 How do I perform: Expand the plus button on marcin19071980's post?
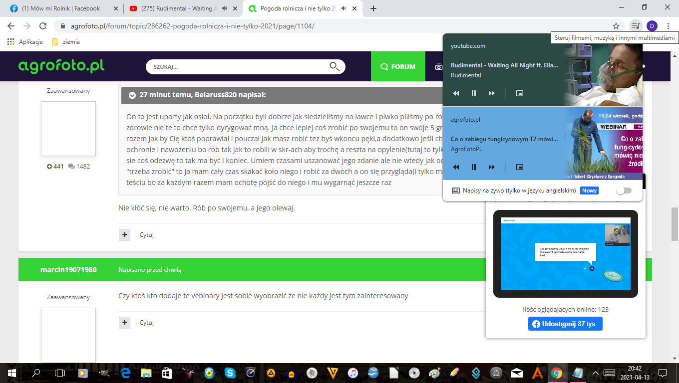pos(124,323)
